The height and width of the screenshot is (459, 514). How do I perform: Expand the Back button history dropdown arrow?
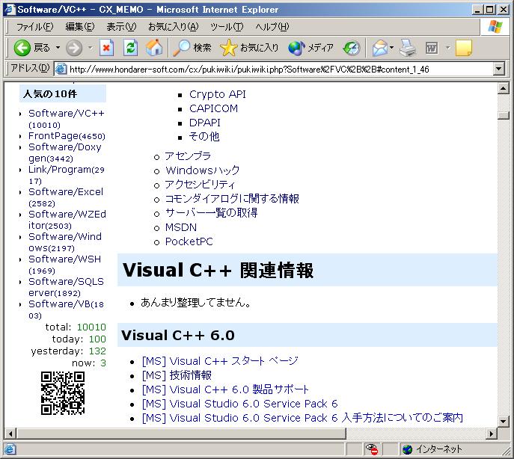tap(58, 48)
